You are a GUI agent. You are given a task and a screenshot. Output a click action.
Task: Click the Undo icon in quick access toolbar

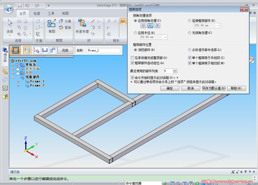pyautogui.click(x=27, y=6)
